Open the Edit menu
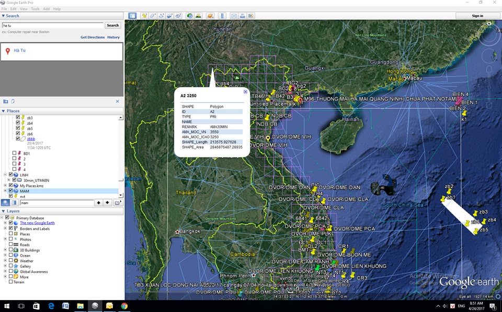The image size is (502, 312). (14, 9)
